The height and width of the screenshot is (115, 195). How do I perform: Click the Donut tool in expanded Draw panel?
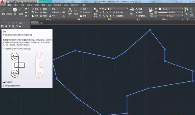(17, 26)
